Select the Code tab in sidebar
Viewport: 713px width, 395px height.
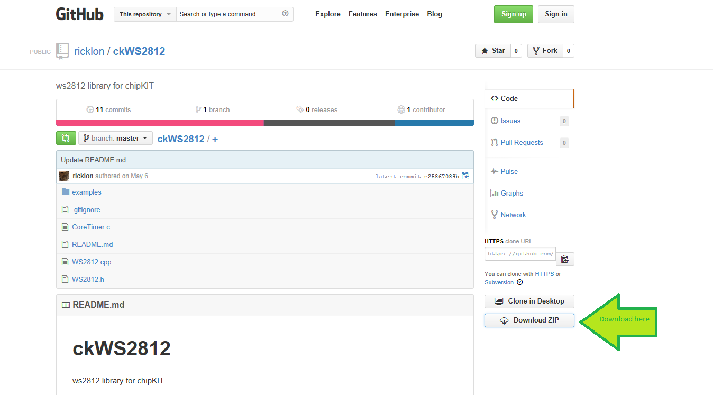pyautogui.click(x=528, y=98)
